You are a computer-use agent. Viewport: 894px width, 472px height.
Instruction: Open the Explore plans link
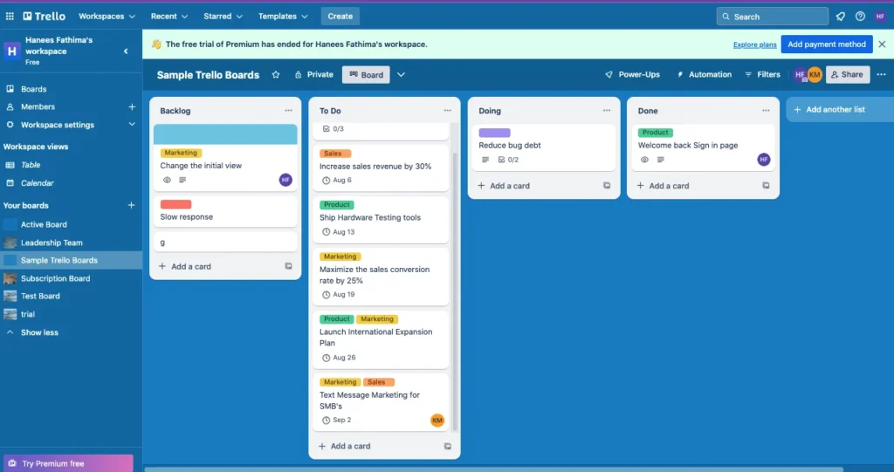[x=754, y=44]
